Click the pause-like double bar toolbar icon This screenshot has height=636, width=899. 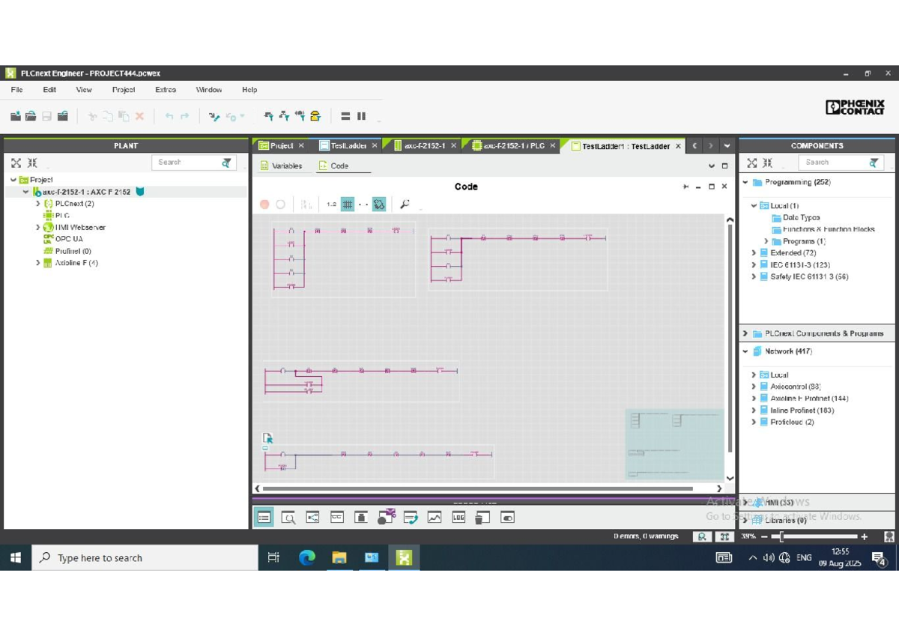pos(361,116)
